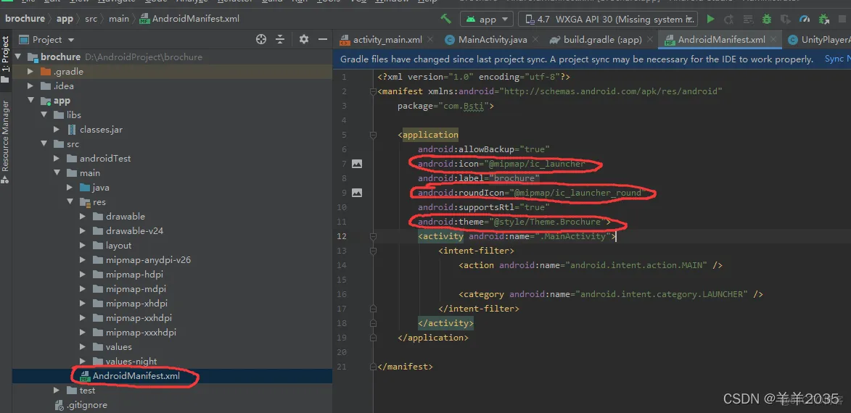
Task: Expand the classes.jar node
Action: [x=57, y=130]
